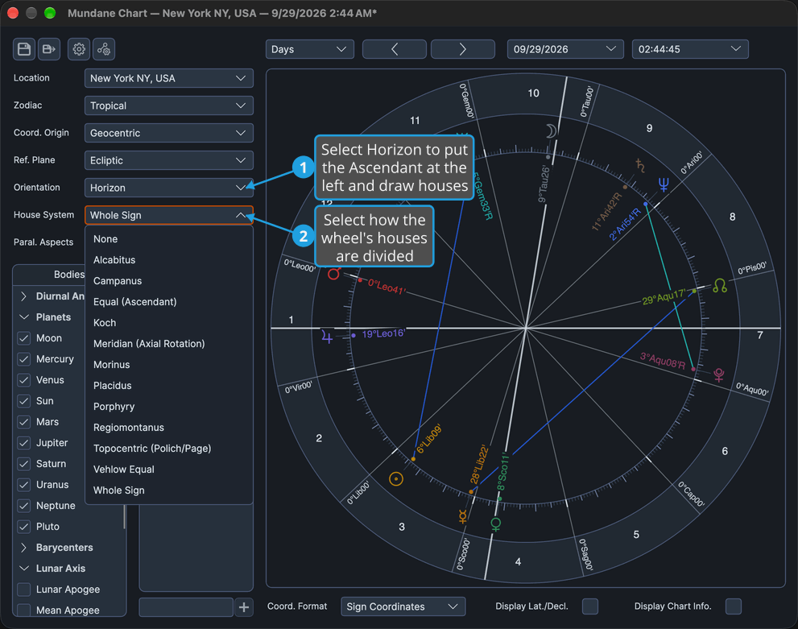Open the date 09/29/2026 dropdown
The image size is (798, 629).
coord(565,49)
